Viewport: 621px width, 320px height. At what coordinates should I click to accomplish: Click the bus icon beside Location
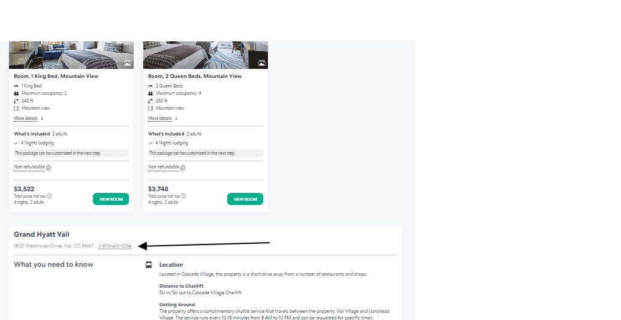[149, 265]
